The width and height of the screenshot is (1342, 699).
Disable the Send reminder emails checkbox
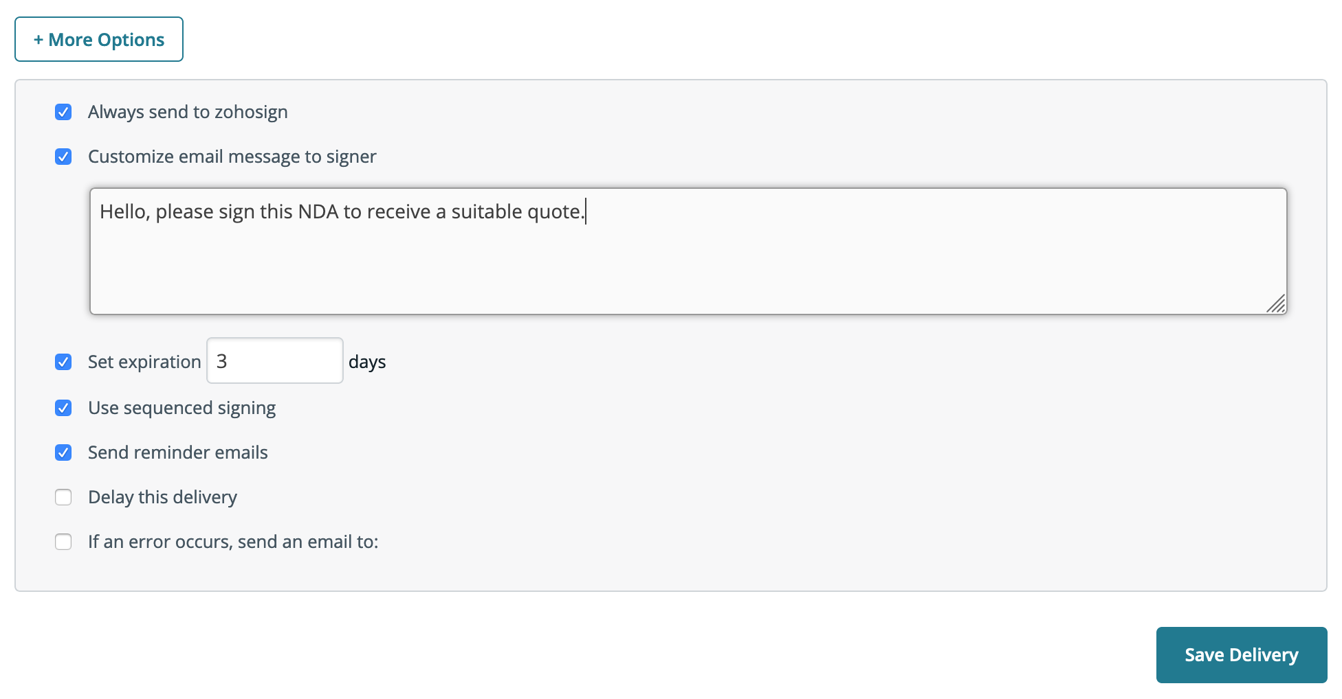pyautogui.click(x=63, y=452)
